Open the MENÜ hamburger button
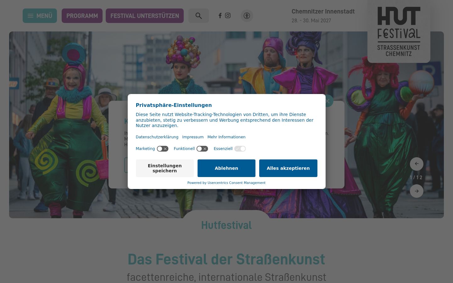This screenshot has width=453, height=283. coord(40,16)
